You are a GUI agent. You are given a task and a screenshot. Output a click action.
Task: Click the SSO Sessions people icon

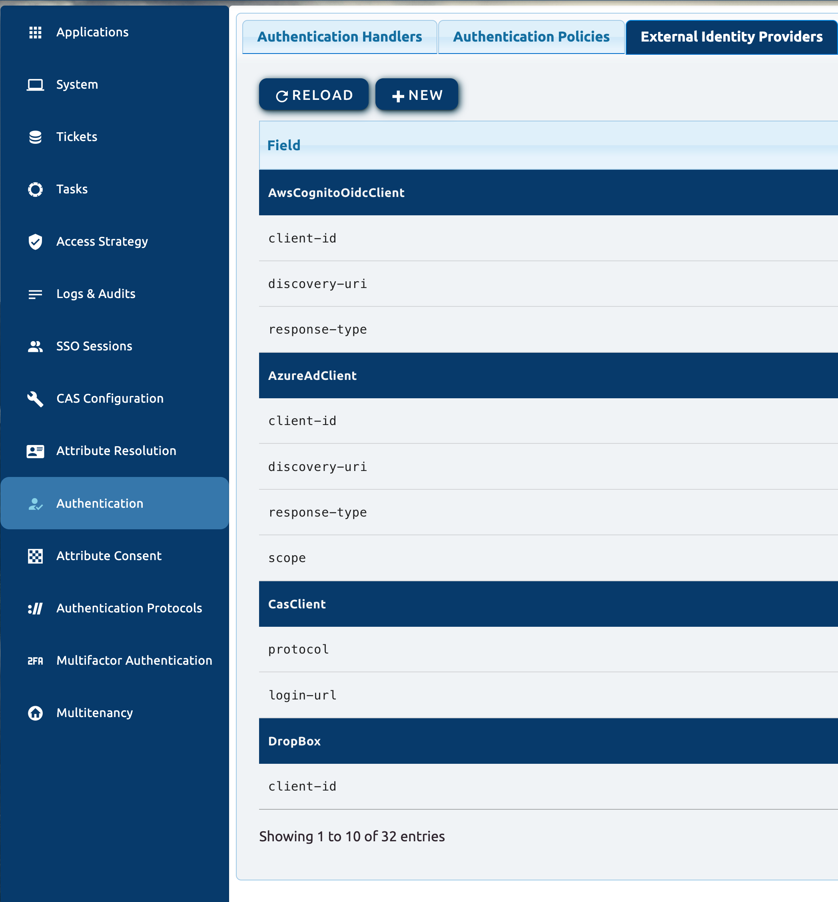coord(35,346)
